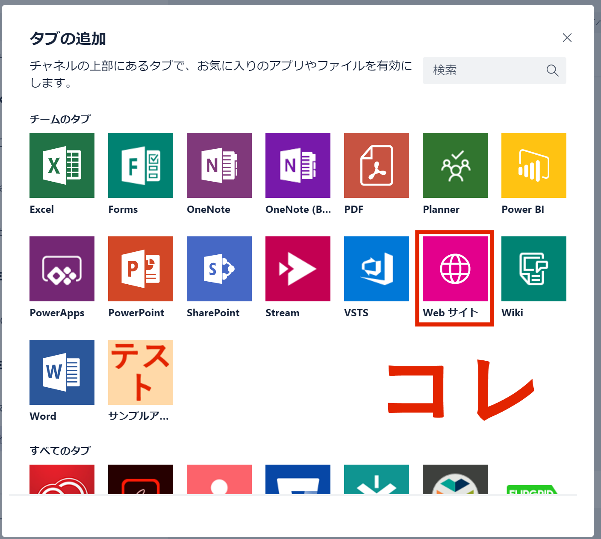Add the PDF tab icon
Image resolution: width=601 pixels, height=539 pixels.
377,165
